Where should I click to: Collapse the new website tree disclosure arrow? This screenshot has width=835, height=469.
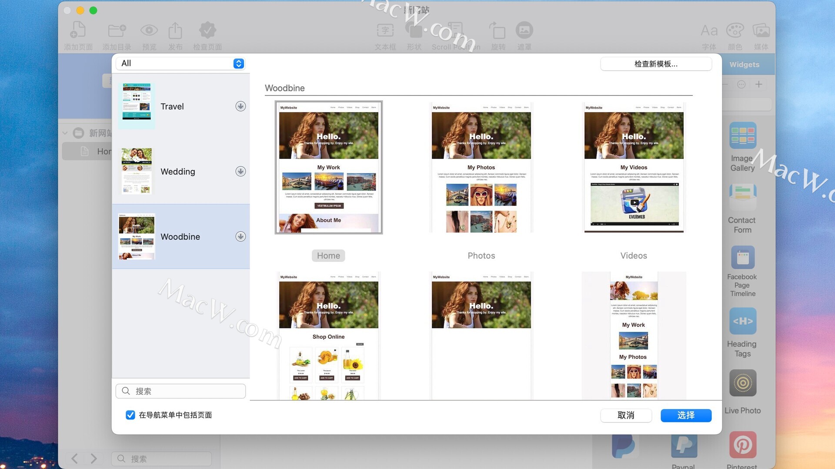[x=65, y=133]
